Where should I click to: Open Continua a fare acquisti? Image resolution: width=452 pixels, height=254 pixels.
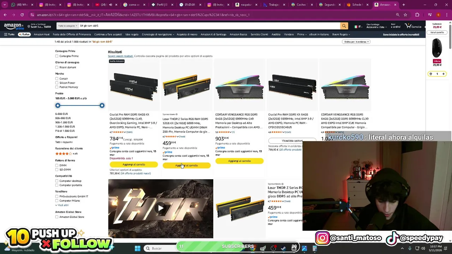point(108,35)
